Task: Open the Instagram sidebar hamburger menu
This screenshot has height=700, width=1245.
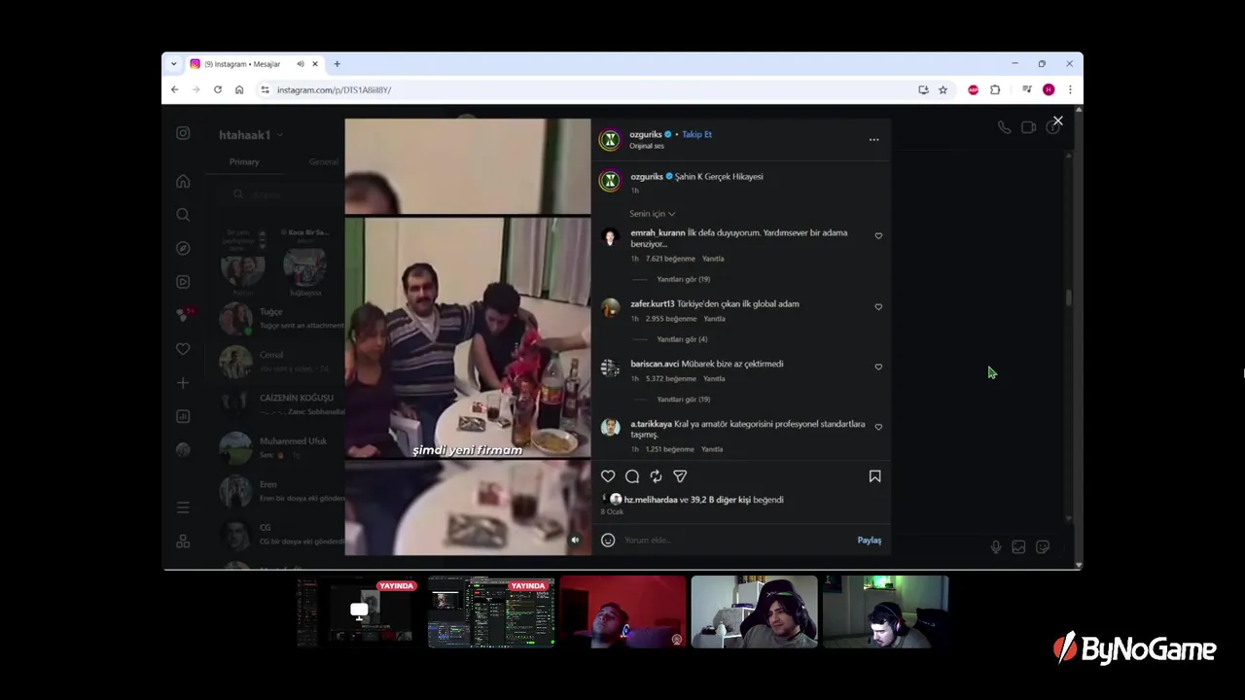Action: pos(183,507)
